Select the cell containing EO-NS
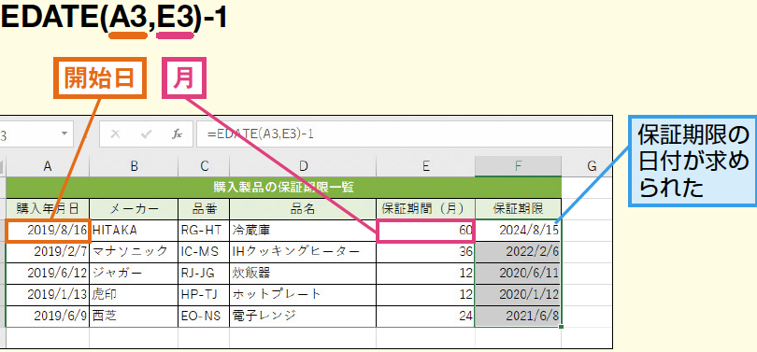Viewport: 757px width, 352px height. [204, 316]
